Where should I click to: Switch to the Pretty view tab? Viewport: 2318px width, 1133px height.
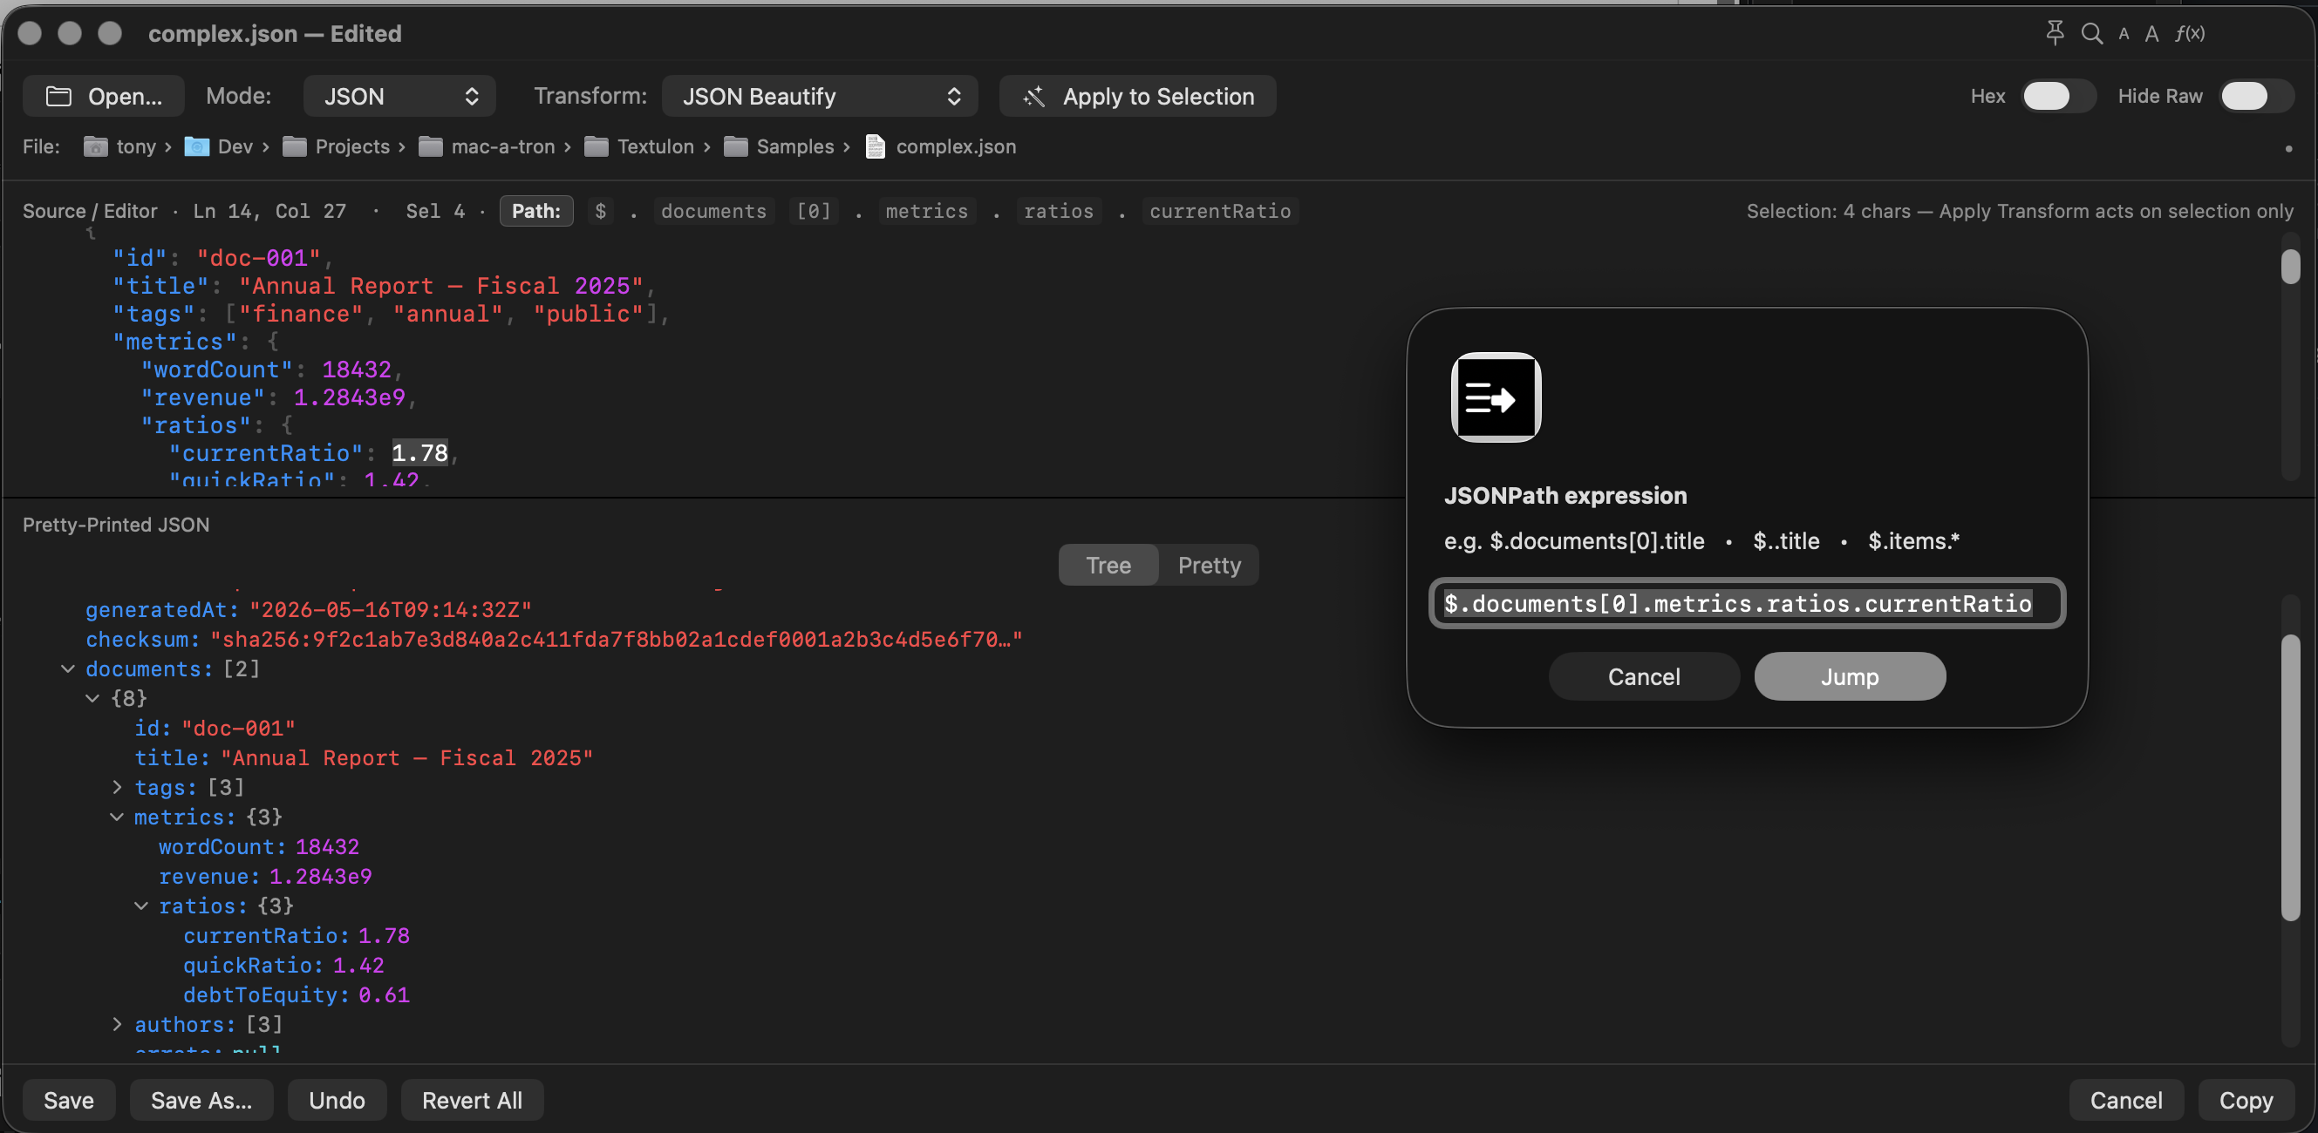(x=1209, y=565)
